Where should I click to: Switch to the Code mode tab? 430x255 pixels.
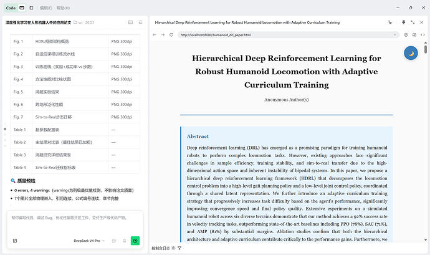point(11,8)
